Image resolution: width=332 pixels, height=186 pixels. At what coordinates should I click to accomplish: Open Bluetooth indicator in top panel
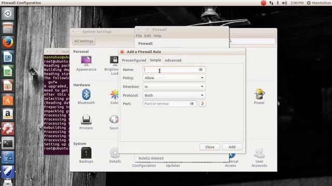(x=278, y=3)
